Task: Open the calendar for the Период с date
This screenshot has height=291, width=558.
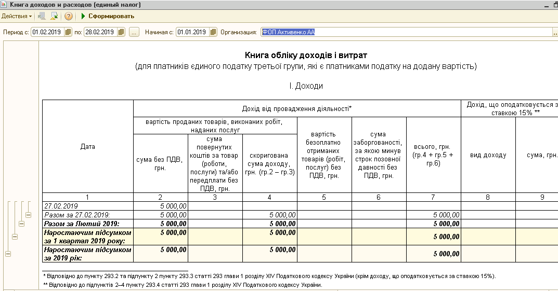Action: (x=68, y=32)
